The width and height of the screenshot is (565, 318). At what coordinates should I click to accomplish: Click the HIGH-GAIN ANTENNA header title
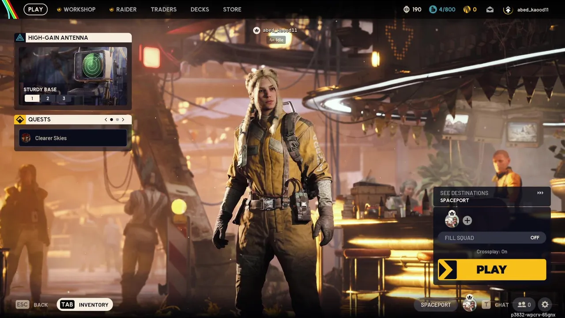[x=58, y=38]
